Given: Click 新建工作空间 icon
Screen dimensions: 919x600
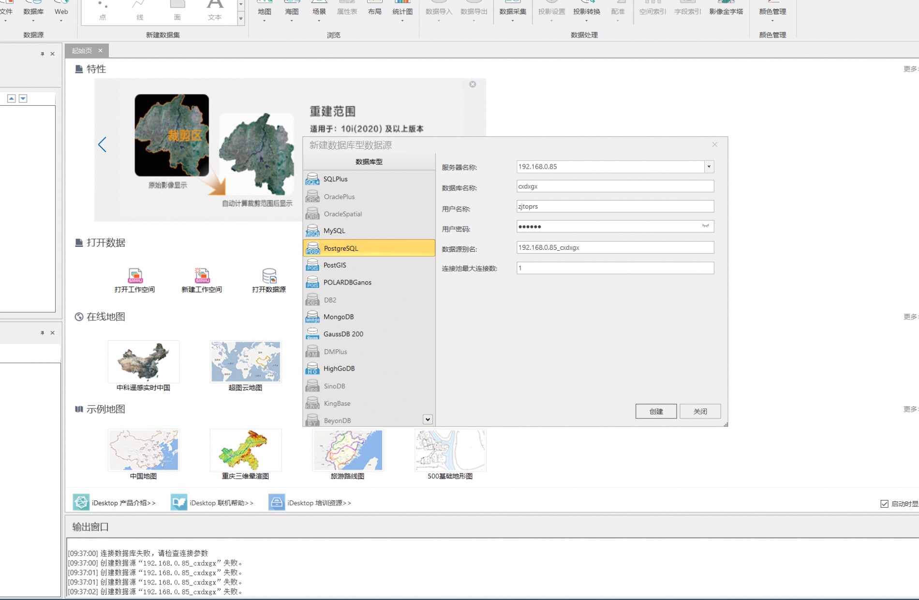Looking at the screenshot, I should pos(202,280).
